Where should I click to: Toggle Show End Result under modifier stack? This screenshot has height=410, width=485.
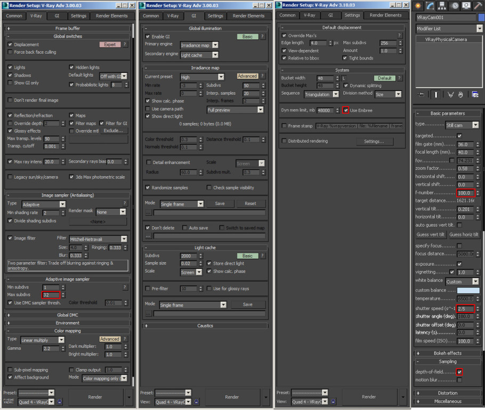click(x=436, y=95)
